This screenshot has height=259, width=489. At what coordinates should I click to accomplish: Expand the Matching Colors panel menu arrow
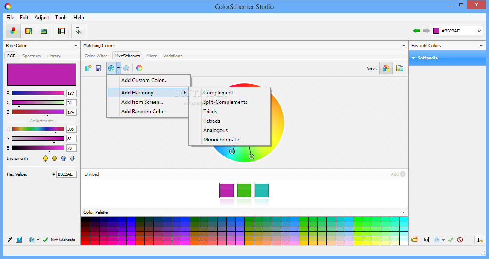404,46
